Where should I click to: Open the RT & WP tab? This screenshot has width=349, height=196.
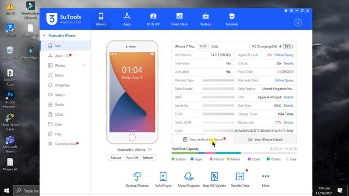153,20
